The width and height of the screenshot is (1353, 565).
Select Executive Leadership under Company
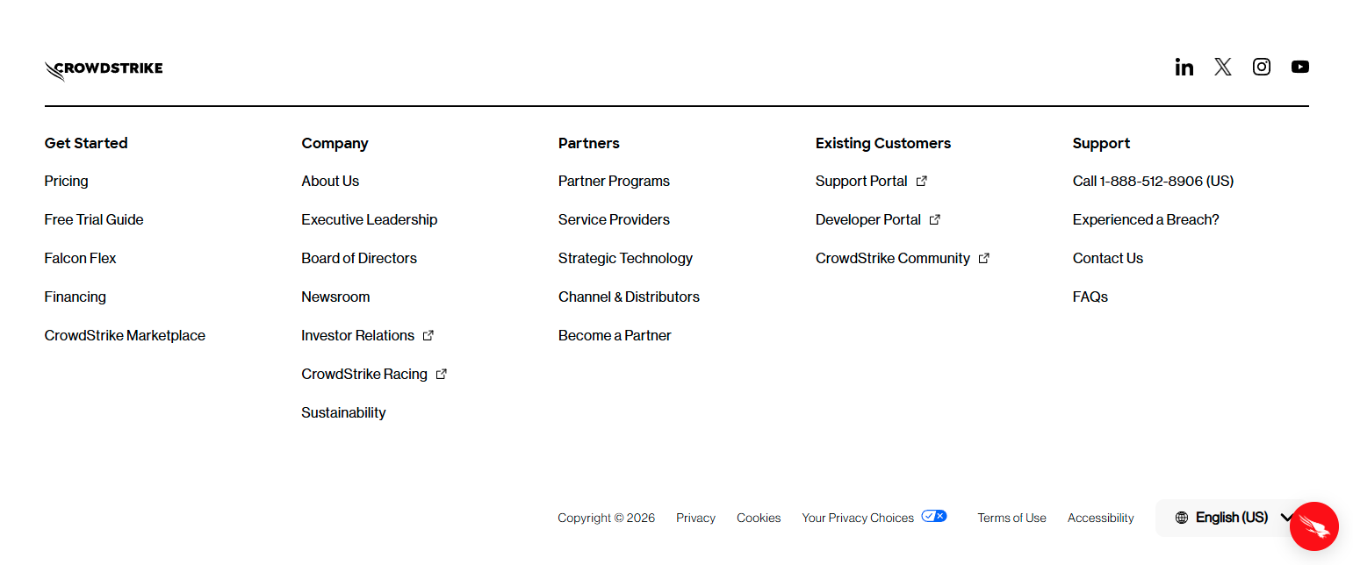[x=369, y=219]
